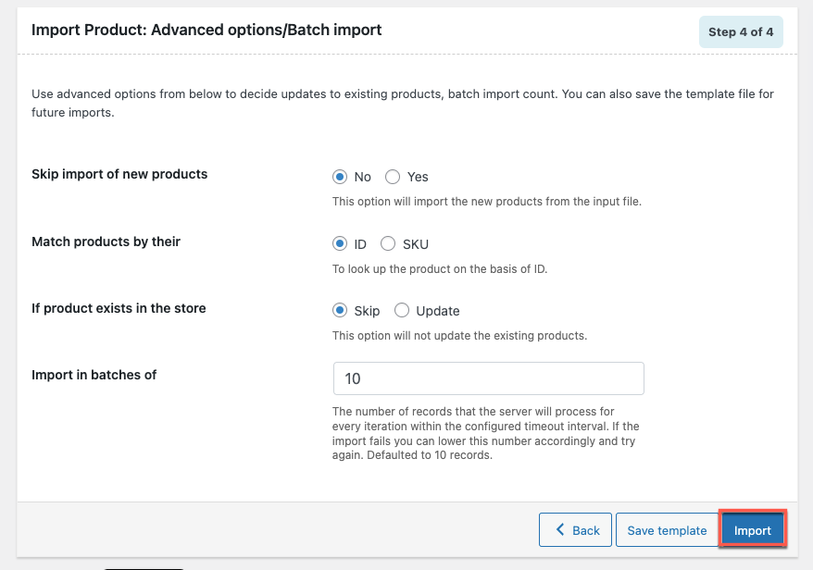
Task: Start import with the Import button
Action: coord(752,530)
